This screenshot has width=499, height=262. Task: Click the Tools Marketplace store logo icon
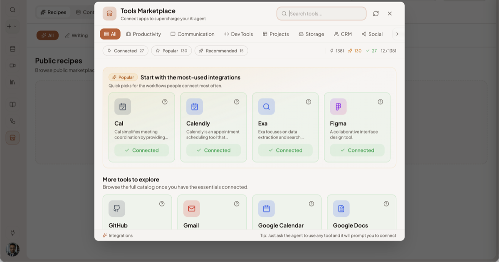pos(110,14)
